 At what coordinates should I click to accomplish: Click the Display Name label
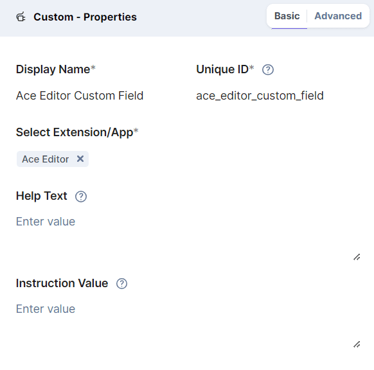click(x=55, y=69)
